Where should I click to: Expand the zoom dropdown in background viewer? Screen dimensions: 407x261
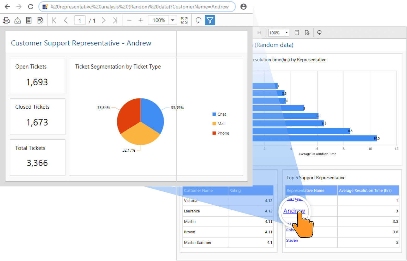pyautogui.click(x=286, y=33)
